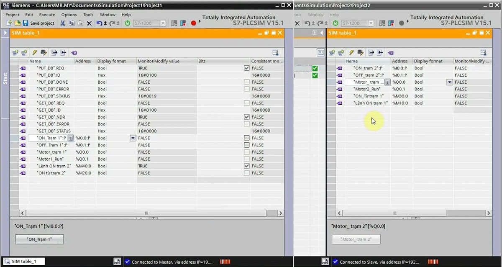Click first add-tag icon in Project1 SIM table toolbar

(x=15, y=53)
